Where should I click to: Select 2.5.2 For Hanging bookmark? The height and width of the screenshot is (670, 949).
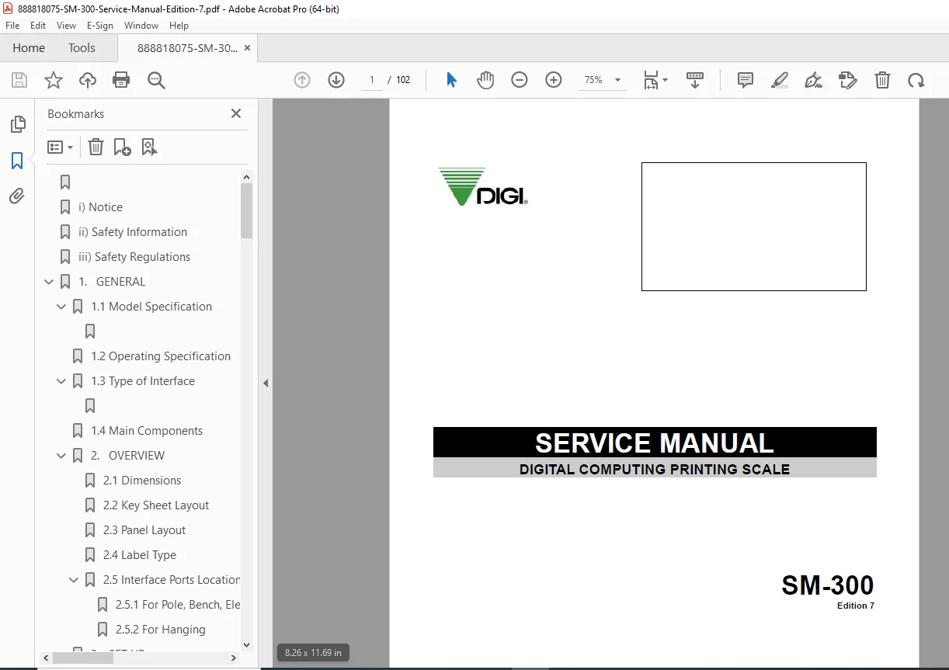(161, 630)
